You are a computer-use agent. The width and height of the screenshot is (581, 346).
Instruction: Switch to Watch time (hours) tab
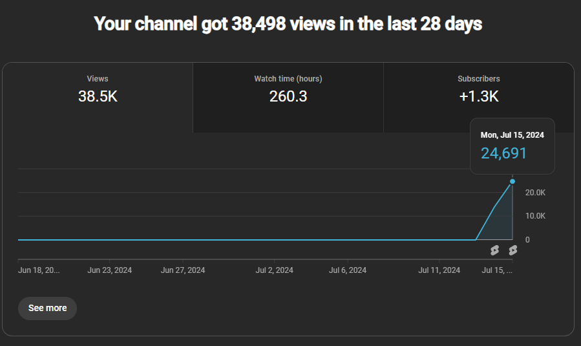click(288, 97)
